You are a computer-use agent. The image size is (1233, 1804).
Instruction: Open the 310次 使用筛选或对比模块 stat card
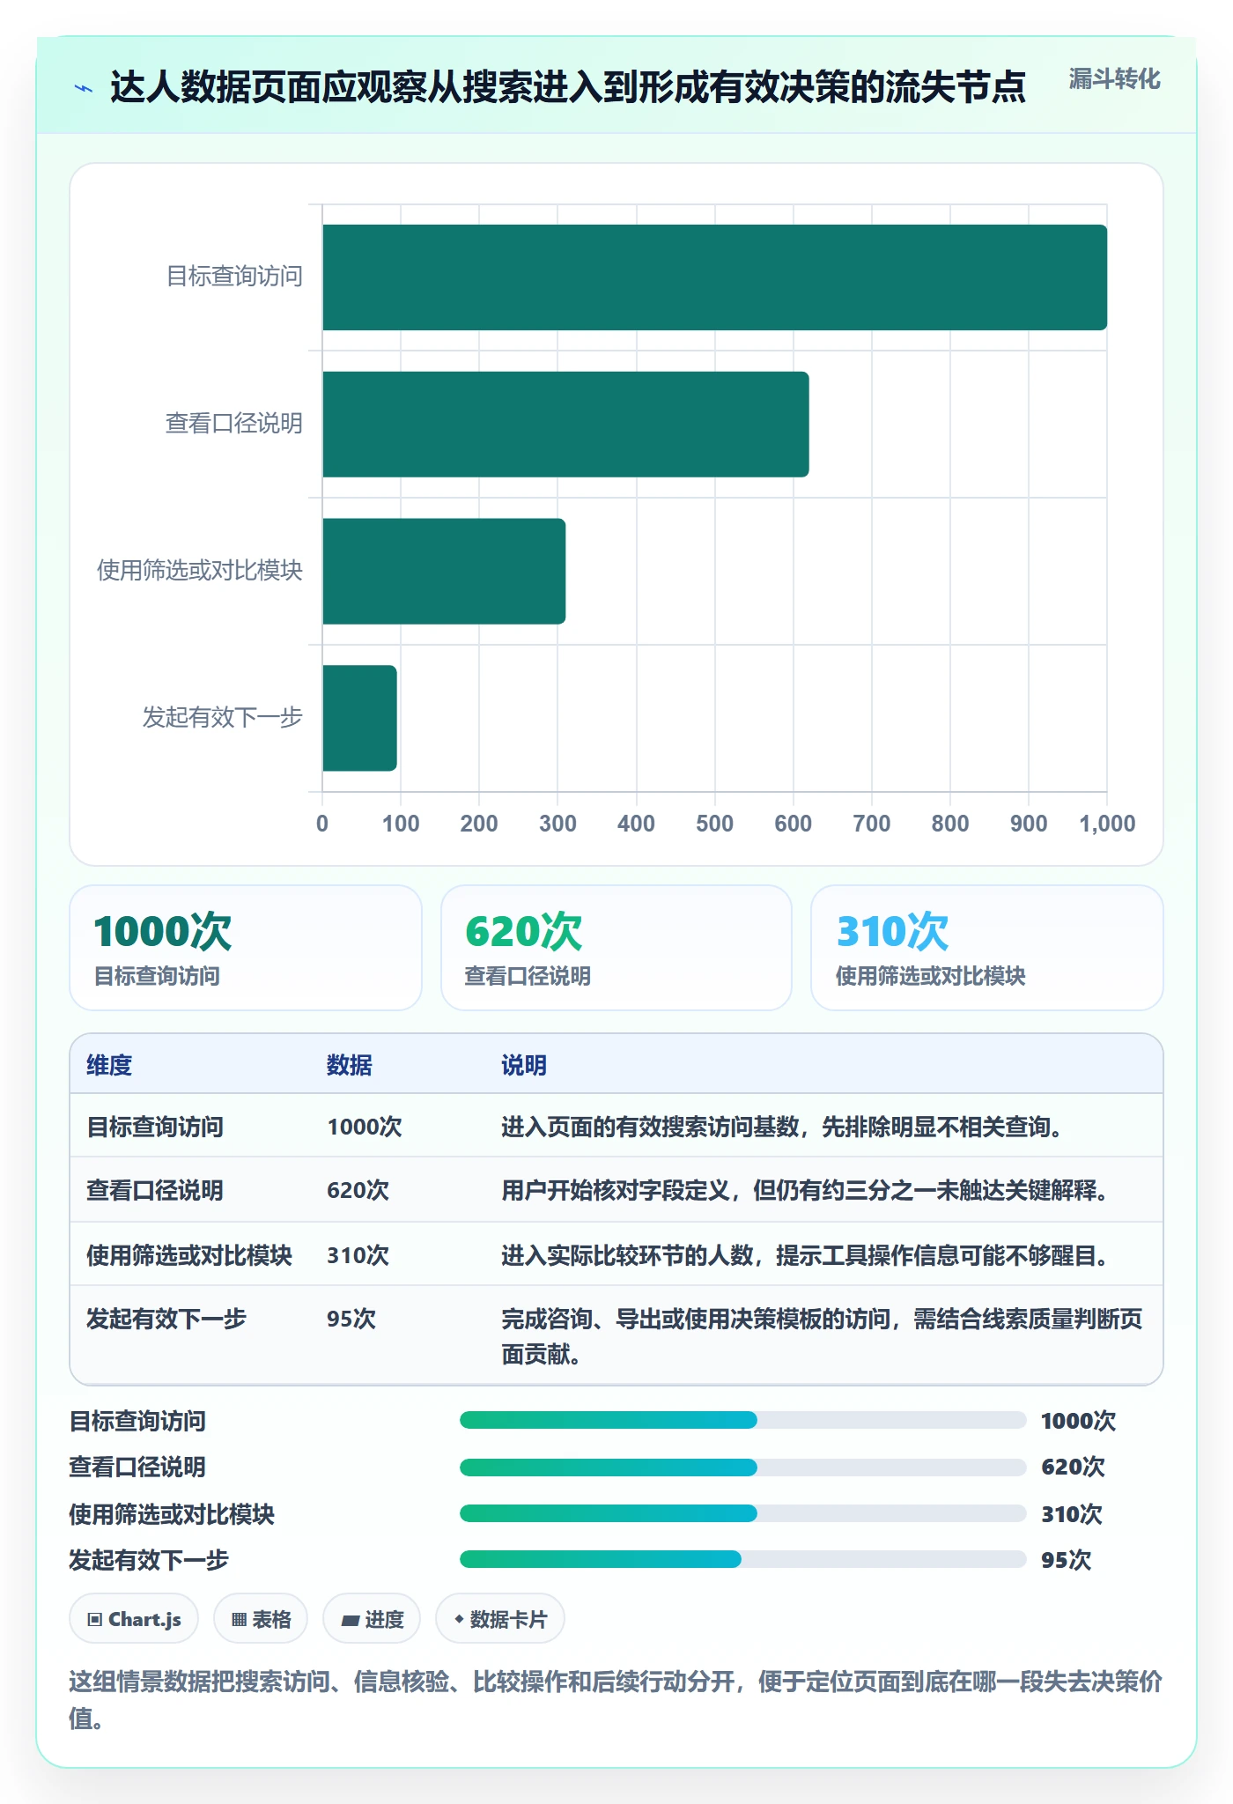coord(987,948)
